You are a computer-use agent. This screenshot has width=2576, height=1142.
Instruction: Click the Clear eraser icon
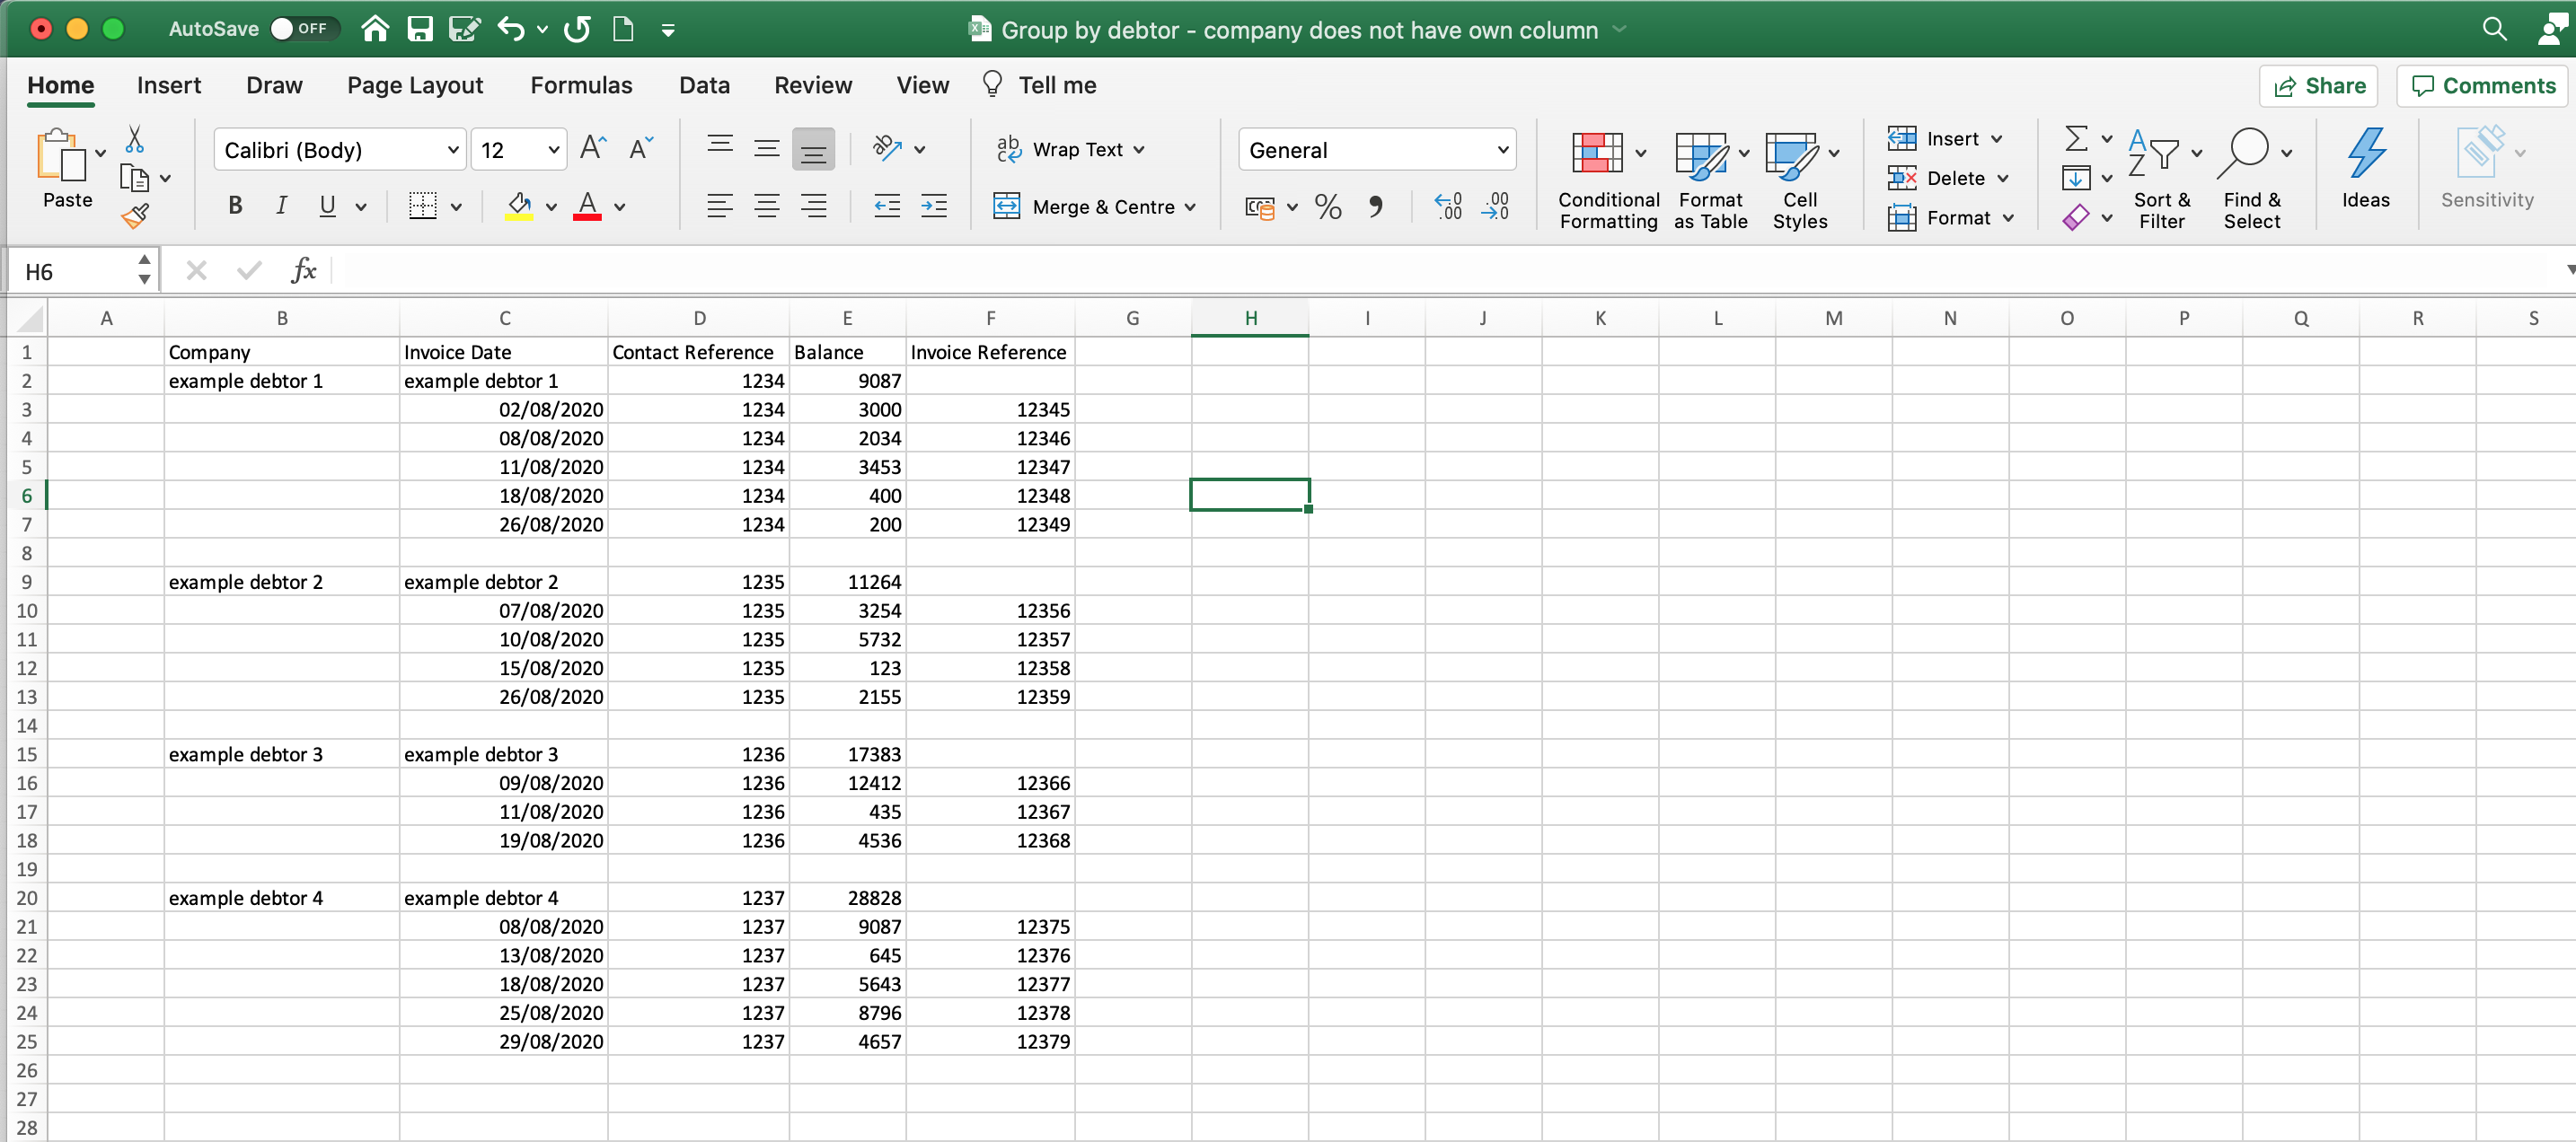pyautogui.click(x=2076, y=217)
